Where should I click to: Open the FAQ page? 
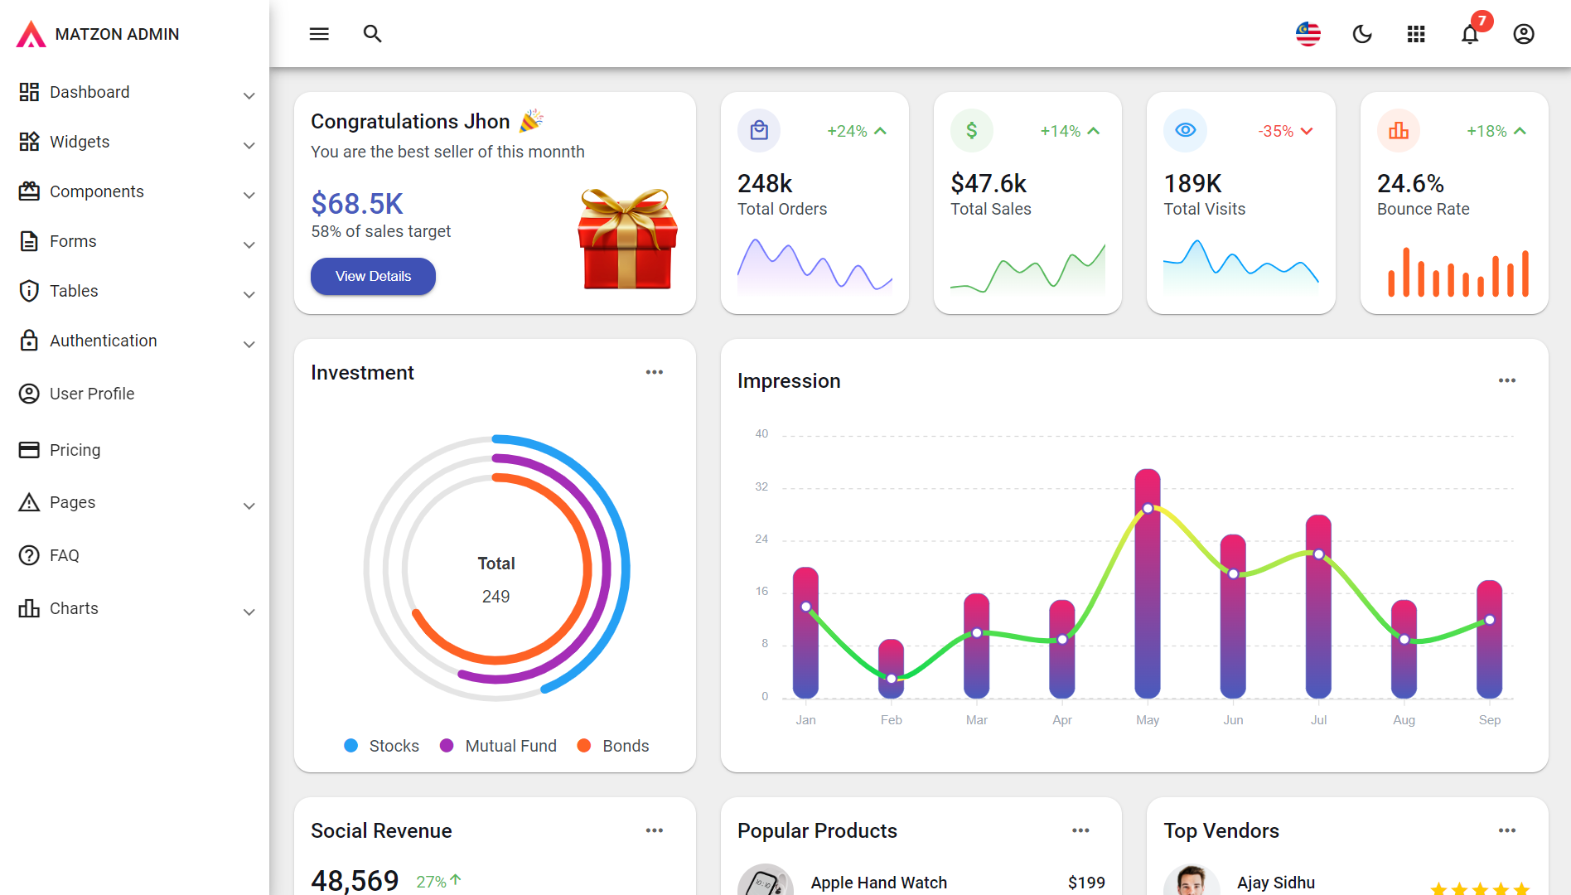point(65,555)
